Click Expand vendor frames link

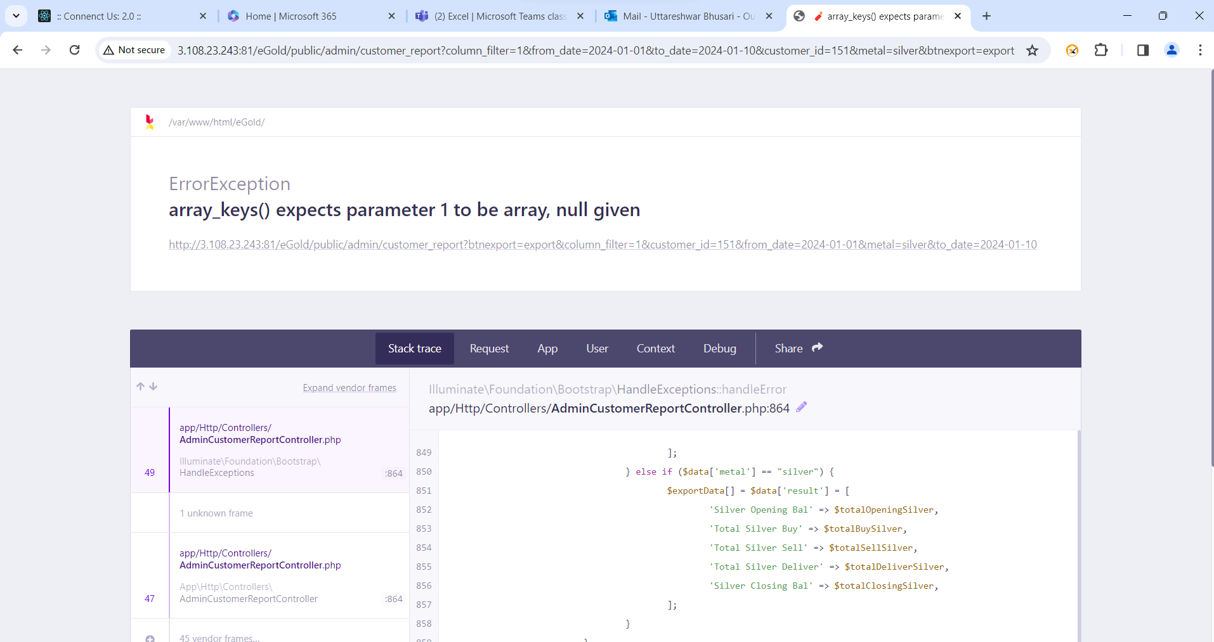(349, 388)
